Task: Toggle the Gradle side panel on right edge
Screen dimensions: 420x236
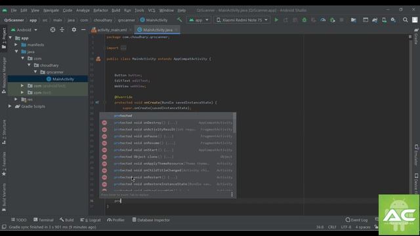Action: point(416,36)
